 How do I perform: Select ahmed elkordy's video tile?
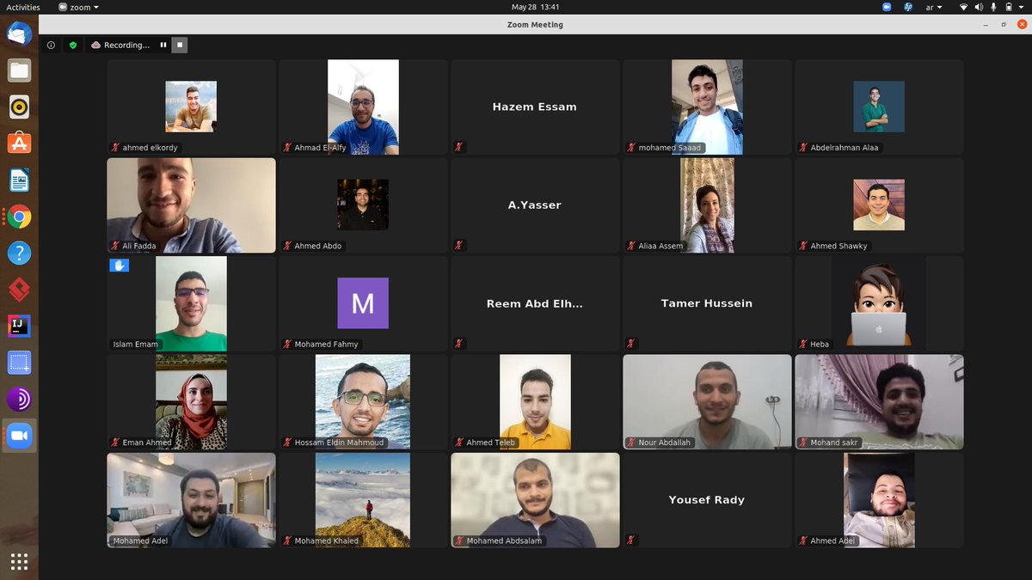(191, 107)
